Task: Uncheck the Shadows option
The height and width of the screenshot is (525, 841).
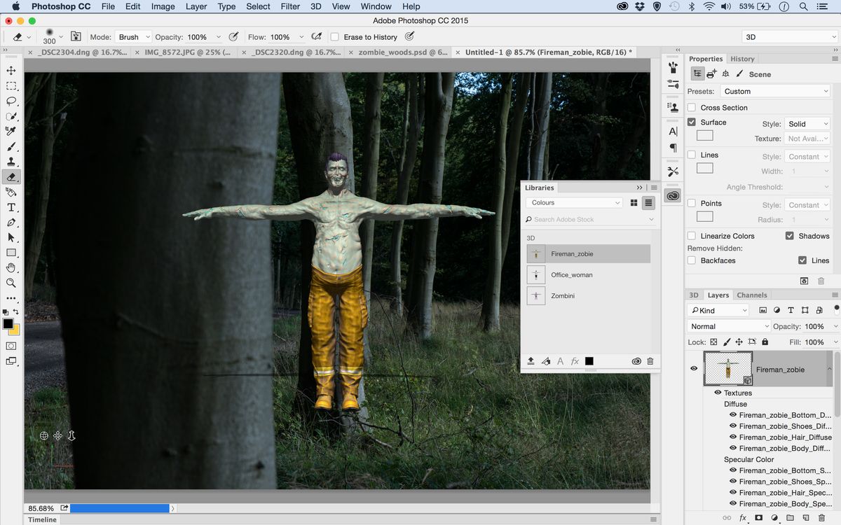Action: tap(792, 236)
